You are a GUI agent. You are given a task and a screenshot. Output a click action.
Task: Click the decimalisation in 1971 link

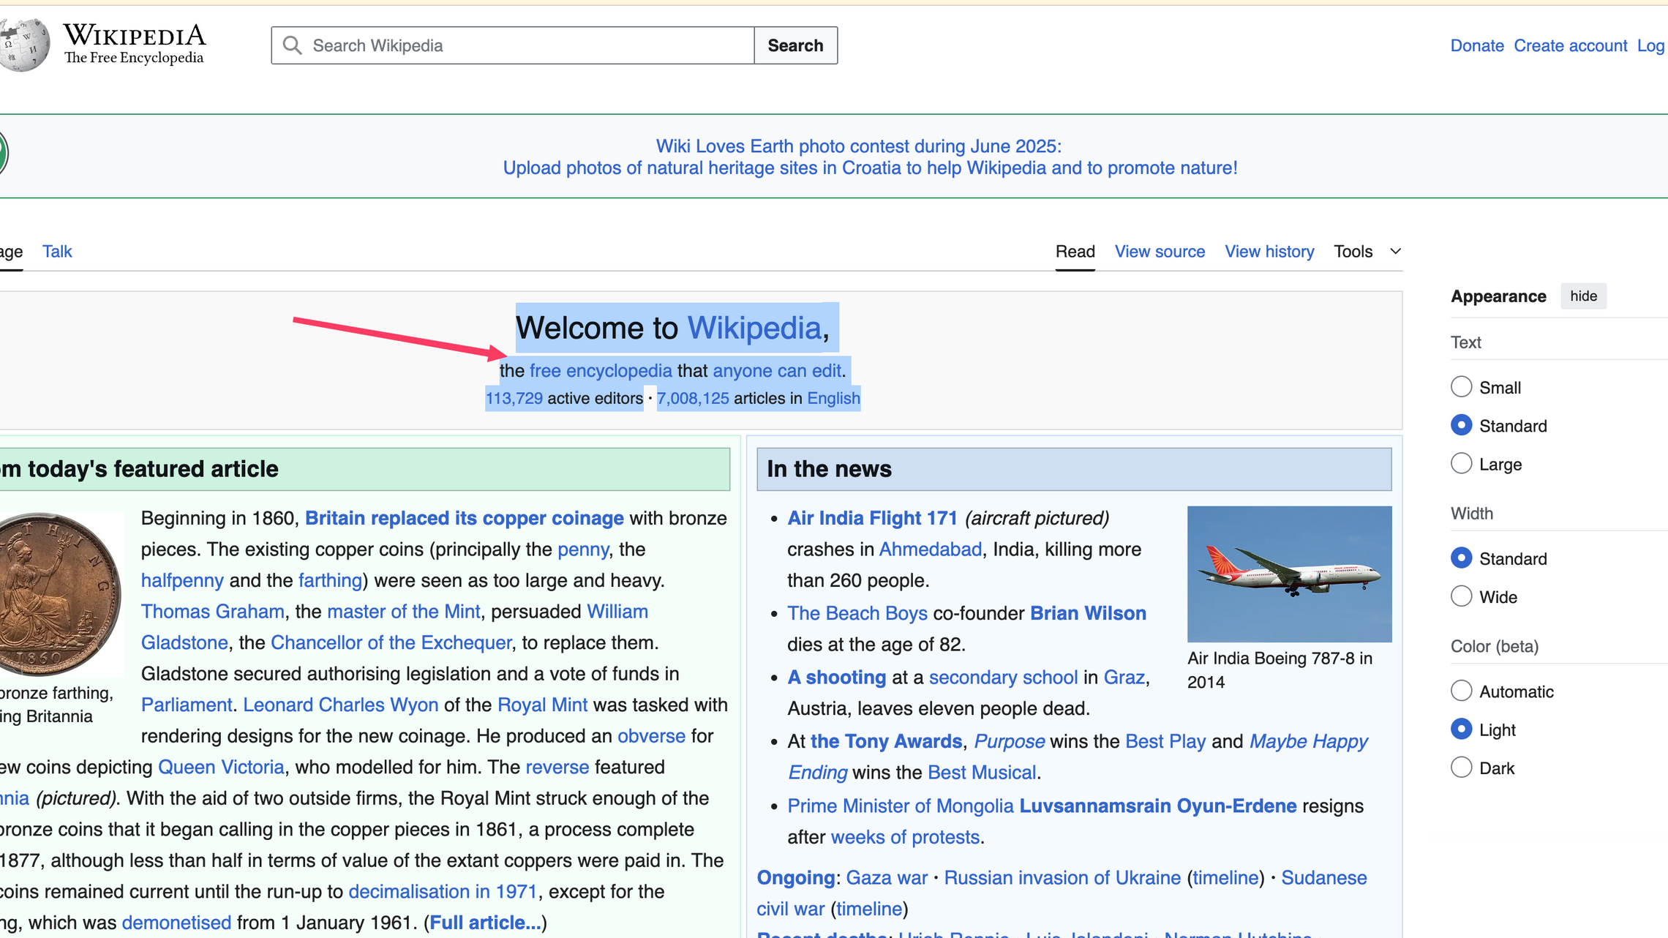click(x=443, y=891)
